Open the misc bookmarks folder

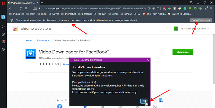pyautogui.click(x=42, y=14)
